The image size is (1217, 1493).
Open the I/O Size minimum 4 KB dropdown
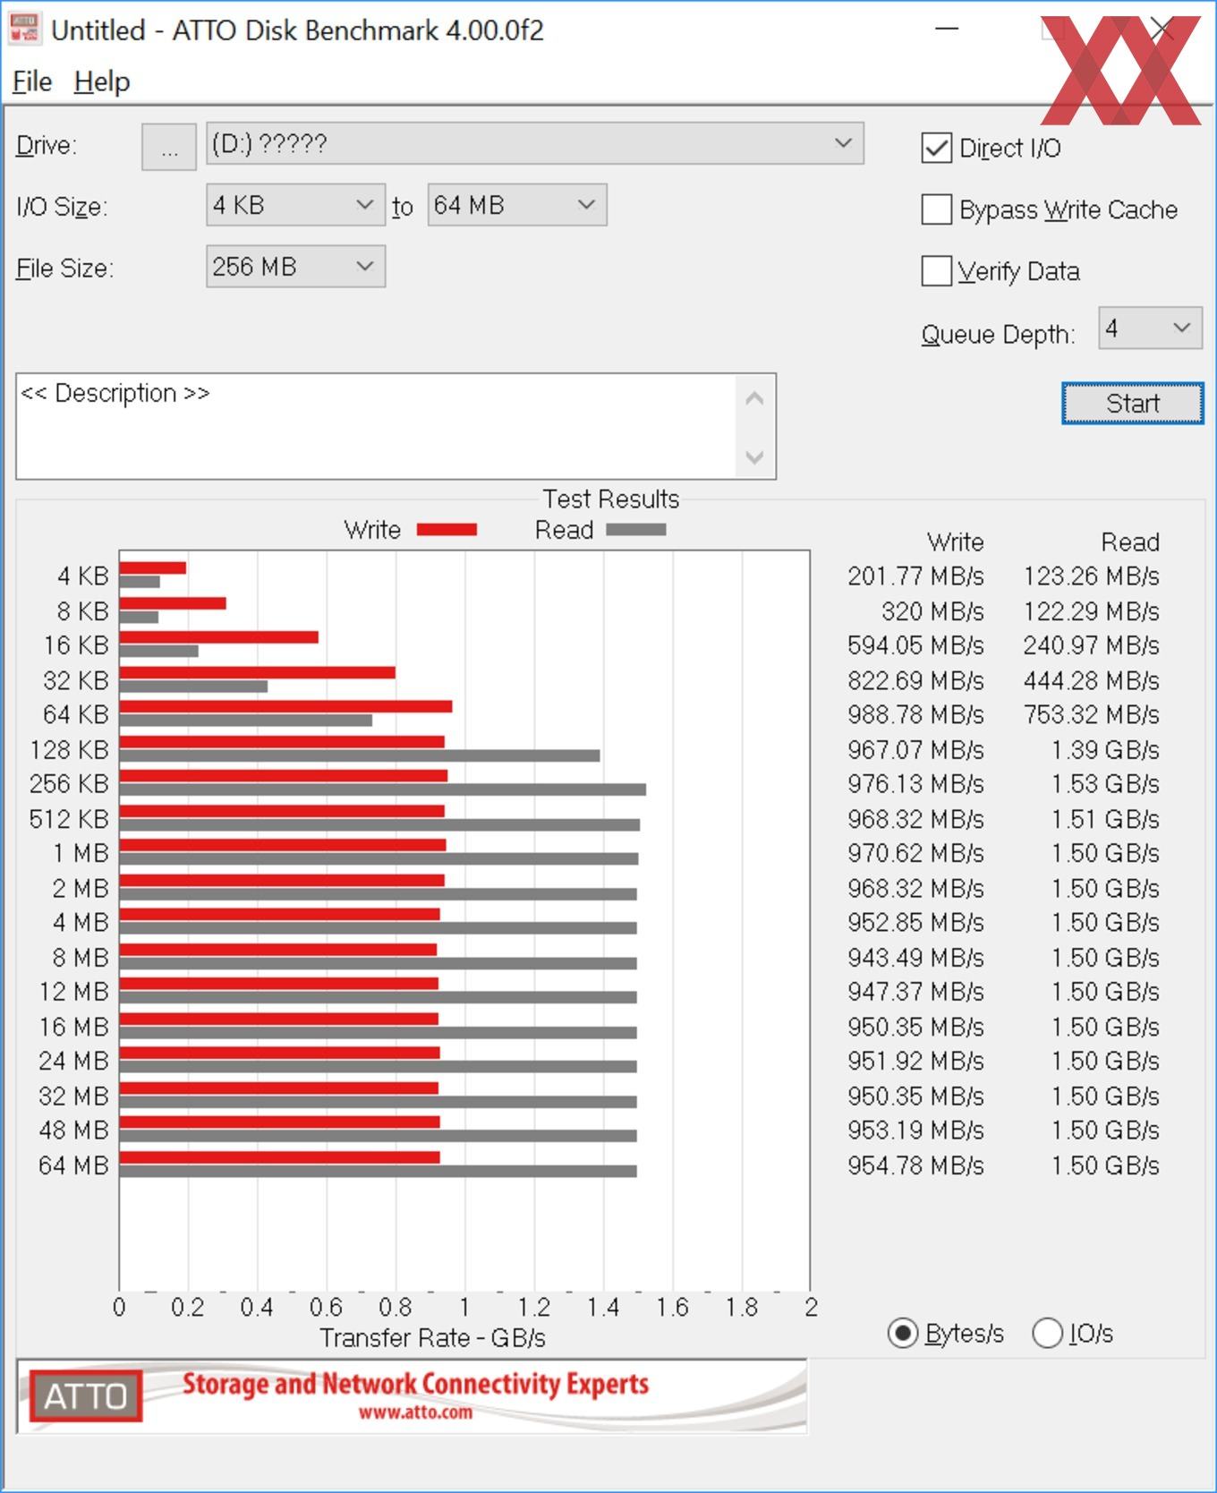[x=295, y=205]
